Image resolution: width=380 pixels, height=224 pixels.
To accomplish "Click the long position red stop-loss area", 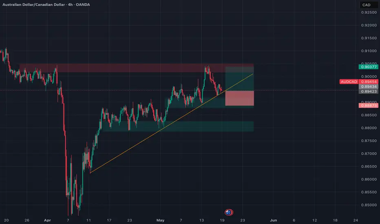I will 239,98.
